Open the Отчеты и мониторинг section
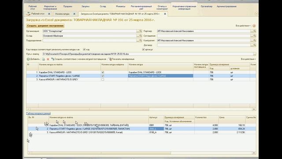This screenshot has height=159, width=282. point(162,8)
